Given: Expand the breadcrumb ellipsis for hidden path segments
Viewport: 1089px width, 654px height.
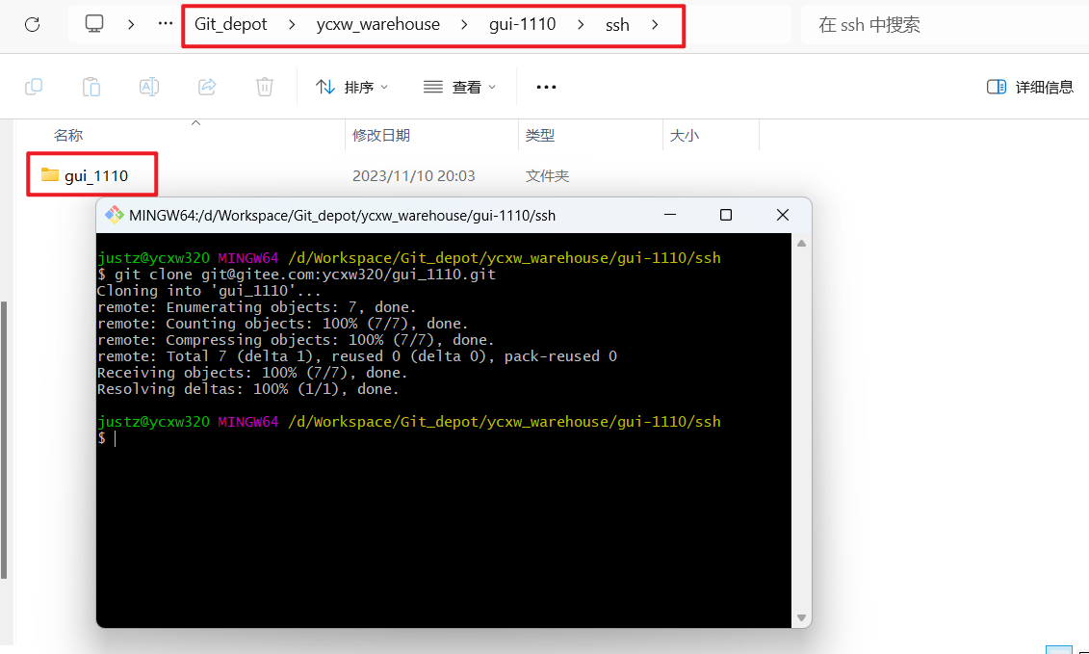Looking at the screenshot, I should (x=164, y=25).
